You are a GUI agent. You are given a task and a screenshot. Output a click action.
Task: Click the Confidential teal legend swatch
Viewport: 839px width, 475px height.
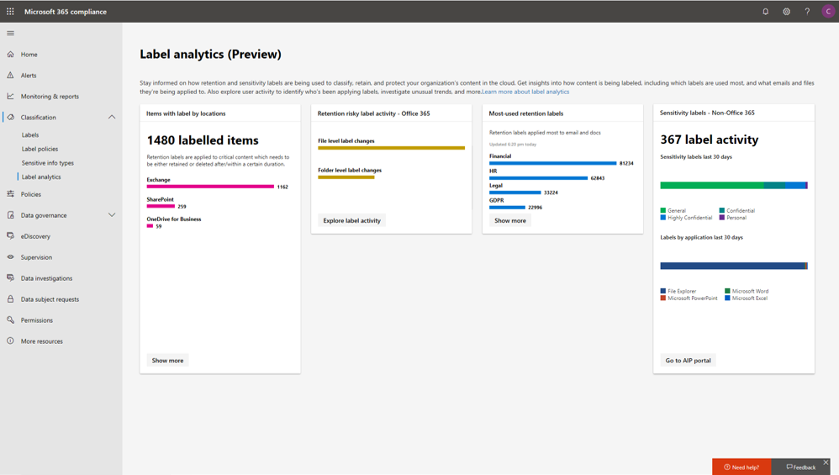(x=722, y=211)
